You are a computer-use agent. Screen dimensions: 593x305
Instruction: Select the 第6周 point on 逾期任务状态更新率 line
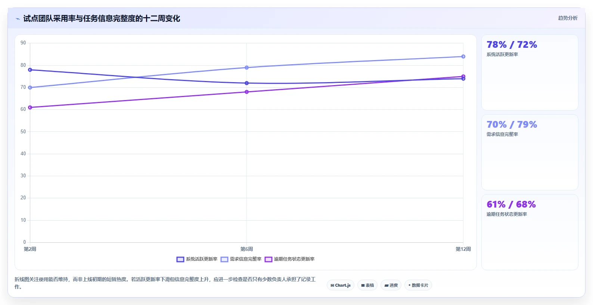(246, 92)
